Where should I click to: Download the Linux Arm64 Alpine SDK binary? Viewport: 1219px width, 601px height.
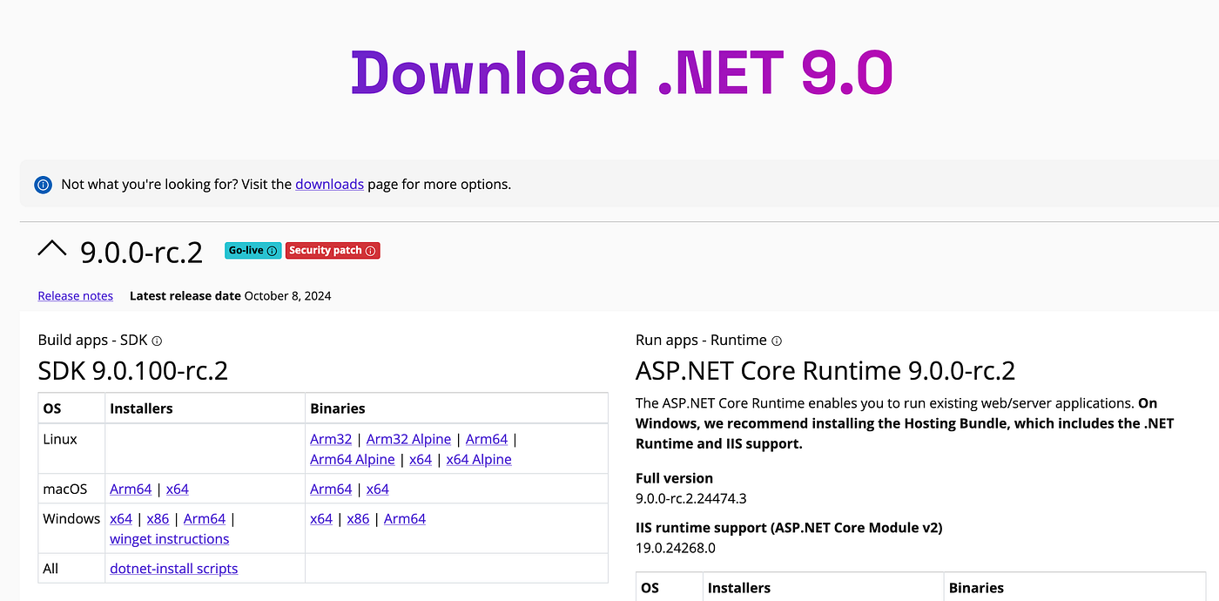[353, 460]
